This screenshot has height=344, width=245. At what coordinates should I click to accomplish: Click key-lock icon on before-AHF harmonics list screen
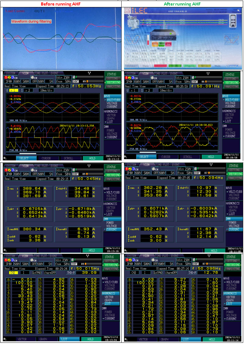5,339
